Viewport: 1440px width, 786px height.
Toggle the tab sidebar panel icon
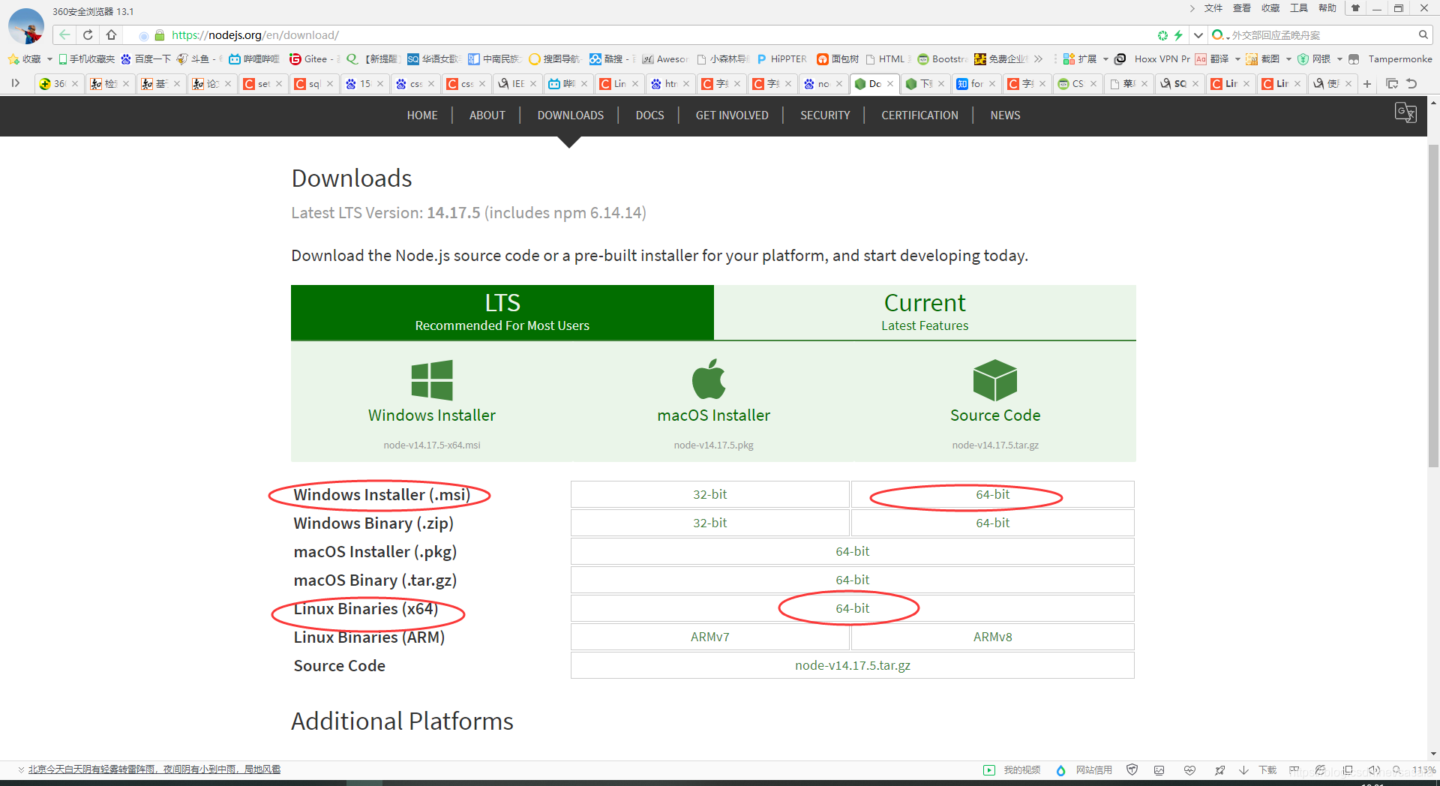click(x=15, y=83)
